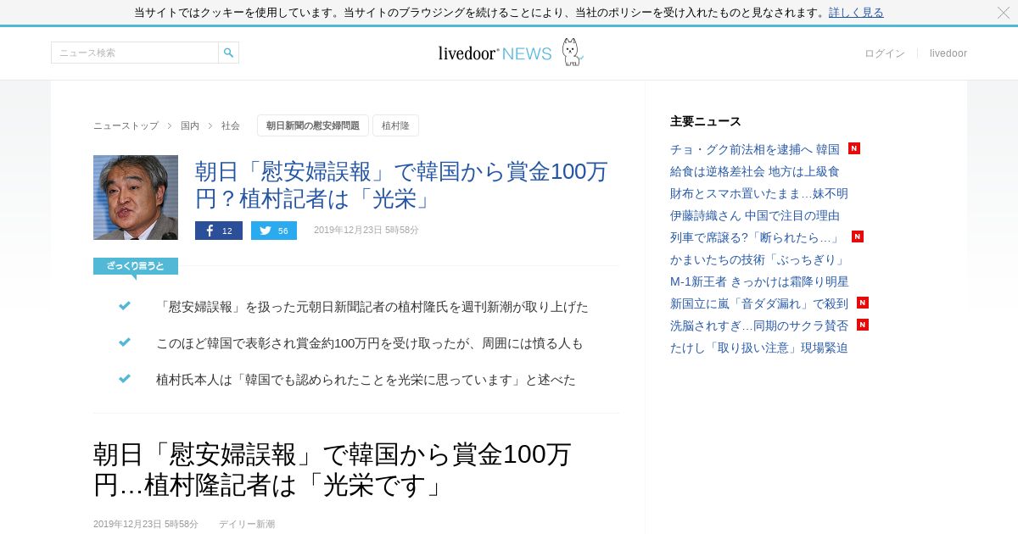The width and height of the screenshot is (1018, 534).
Task: Click N badge beside 新国立に嵐 headline
Action: pos(863,303)
